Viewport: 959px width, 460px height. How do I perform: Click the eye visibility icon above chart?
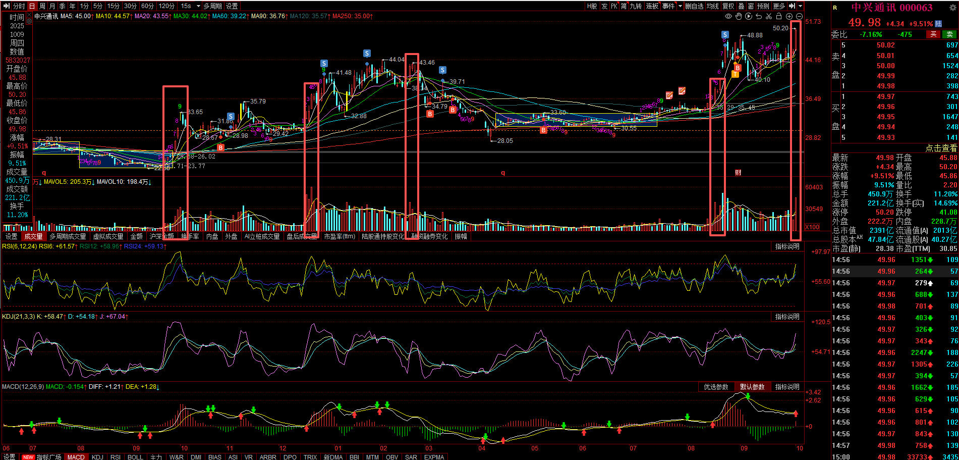(728, 16)
